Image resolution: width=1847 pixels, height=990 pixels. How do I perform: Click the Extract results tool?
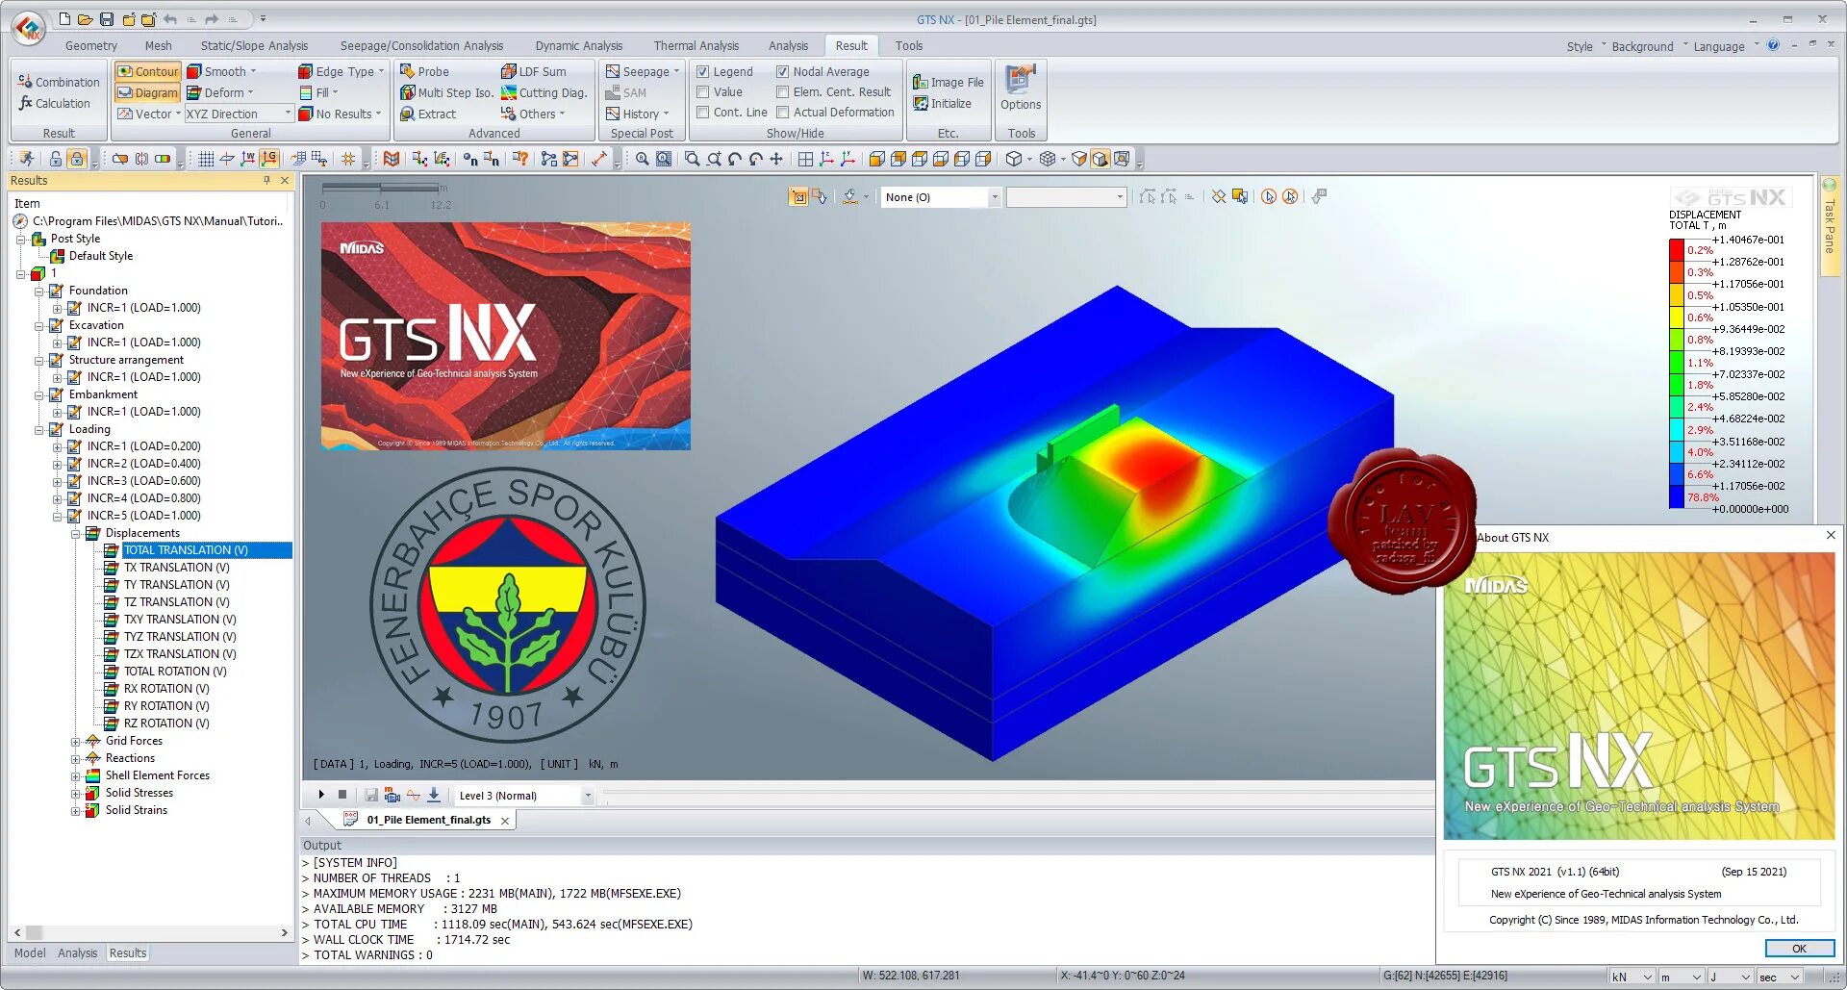[428, 114]
